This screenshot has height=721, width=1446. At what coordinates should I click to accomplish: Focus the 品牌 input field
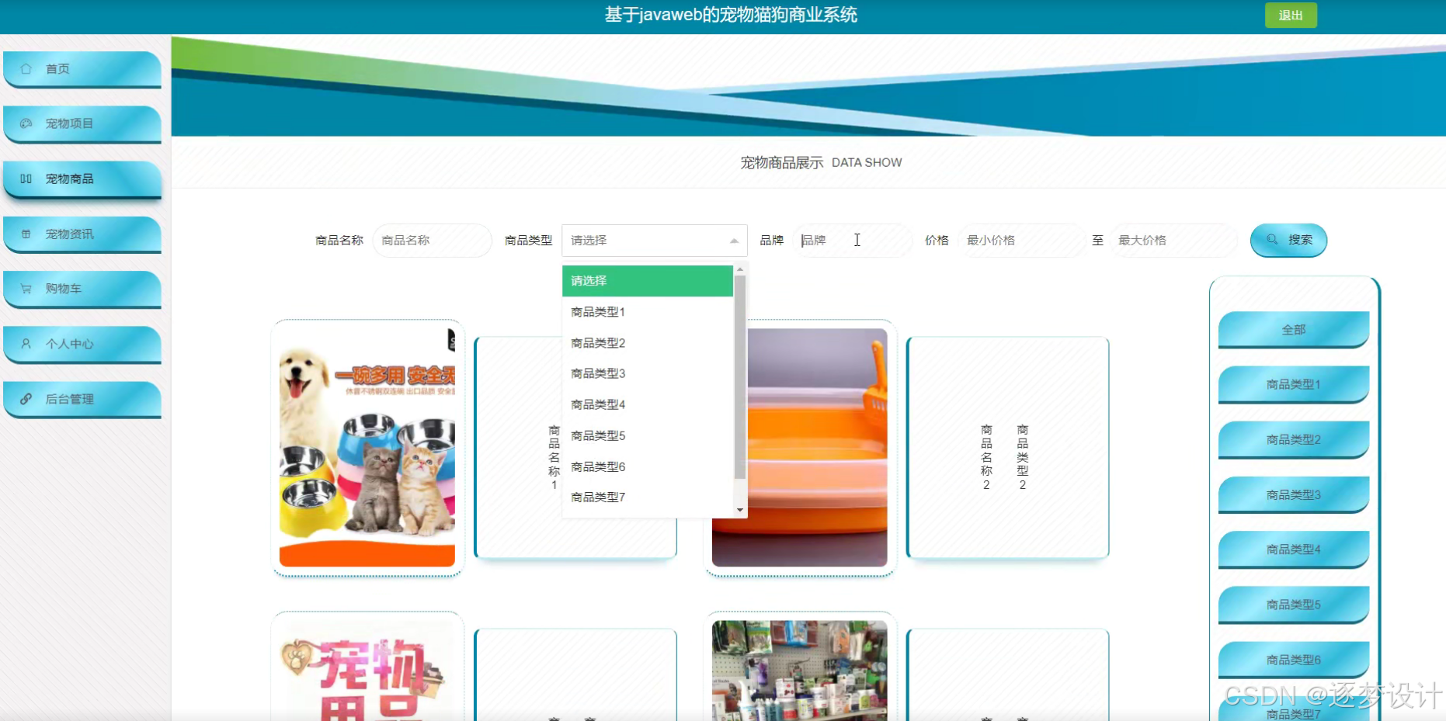click(853, 241)
